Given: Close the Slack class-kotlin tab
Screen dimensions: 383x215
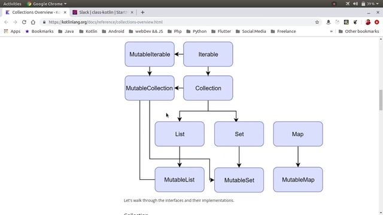Looking at the screenshot, I should coord(132,12).
